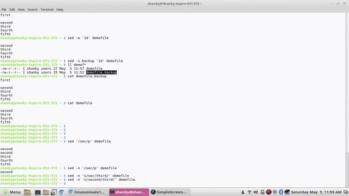Click the listing row ending "11:57 demofile"

point(51,69)
